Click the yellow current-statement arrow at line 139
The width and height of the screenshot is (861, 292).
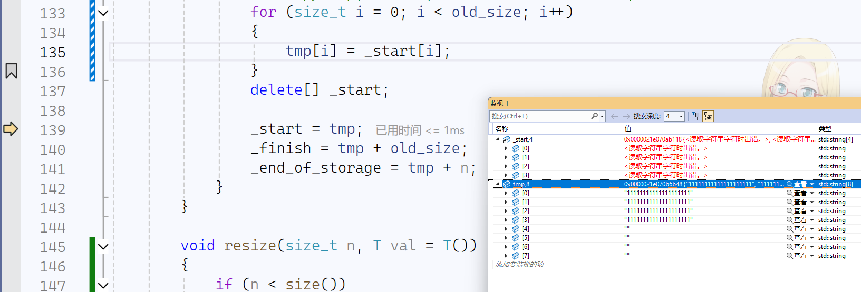click(x=11, y=128)
